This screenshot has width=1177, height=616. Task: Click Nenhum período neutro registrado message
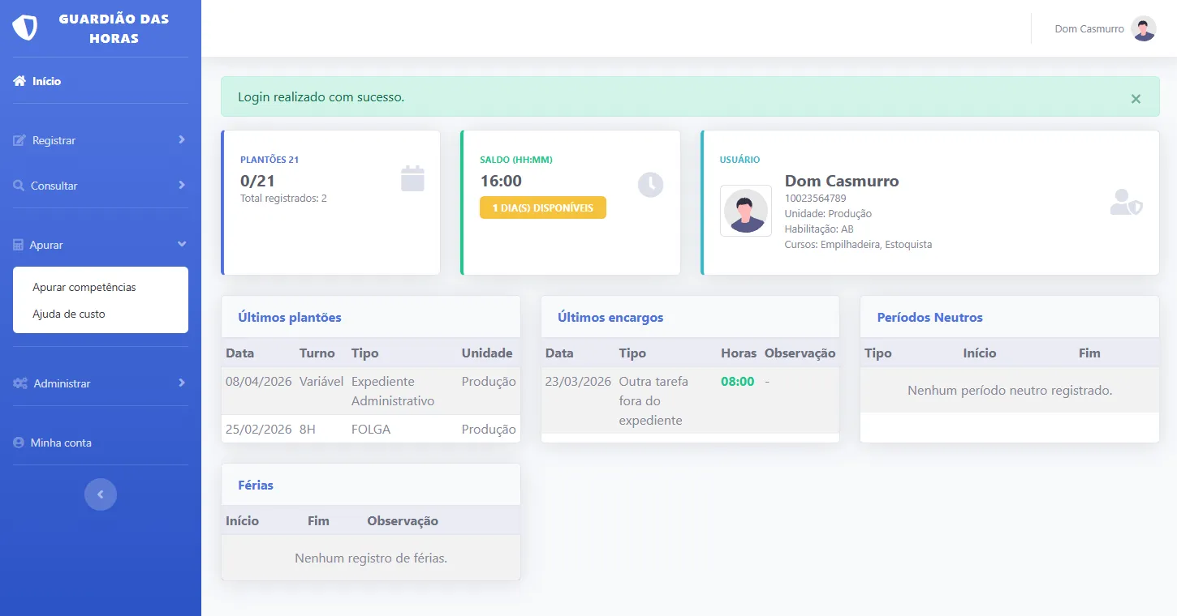(1010, 391)
